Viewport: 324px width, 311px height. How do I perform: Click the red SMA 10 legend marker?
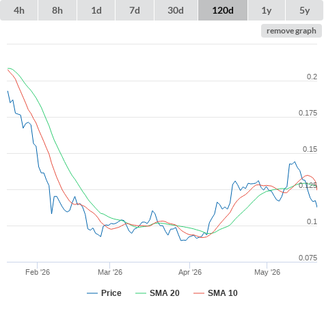pos(199,293)
